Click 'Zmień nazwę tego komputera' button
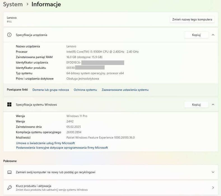The image size is (221, 196). click(192, 19)
